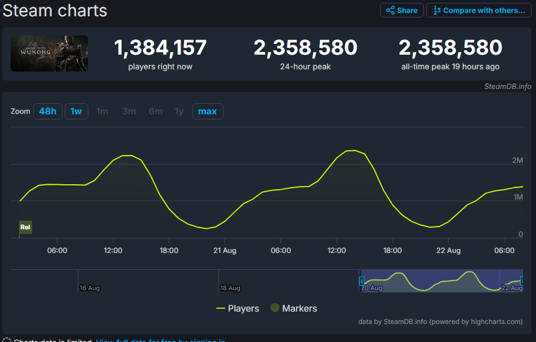The width and height of the screenshot is (536, 342).
Task: Click the ranking icon in Compare button
Action: (x=437, y=10)
